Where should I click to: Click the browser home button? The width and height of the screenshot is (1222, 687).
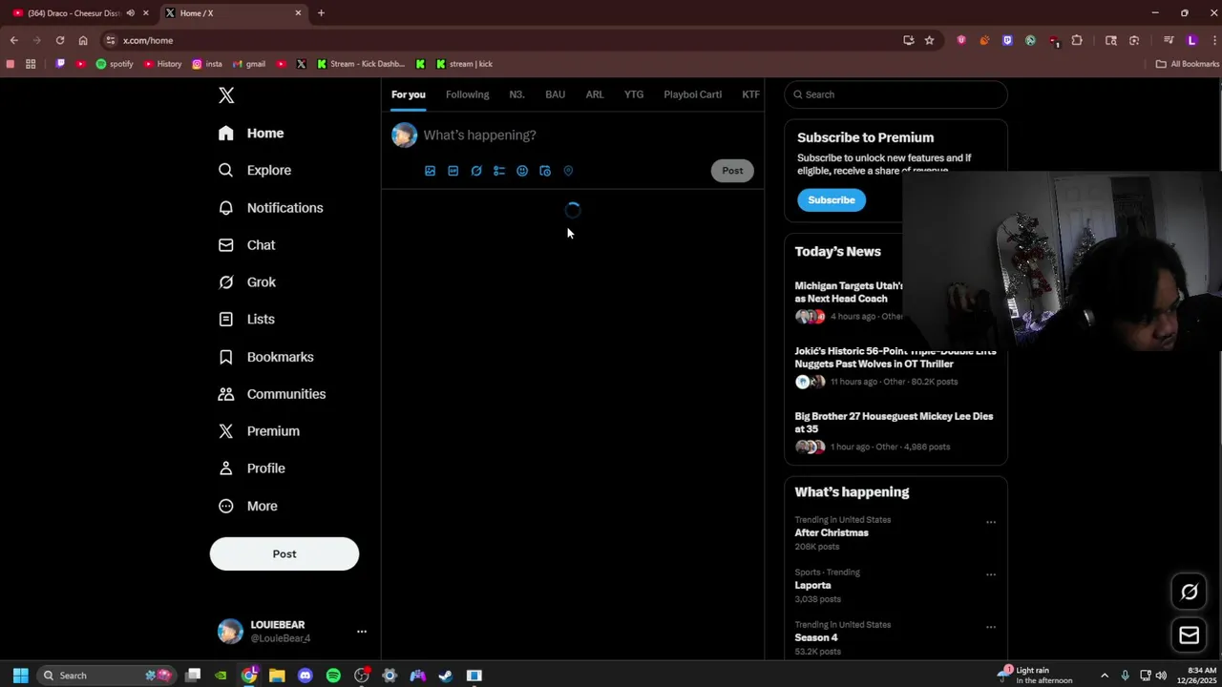click(83, 40)
